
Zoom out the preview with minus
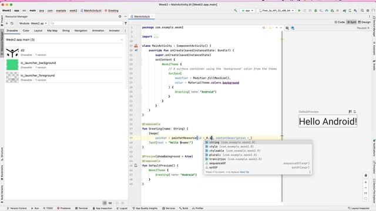click(x=365, y=188)
